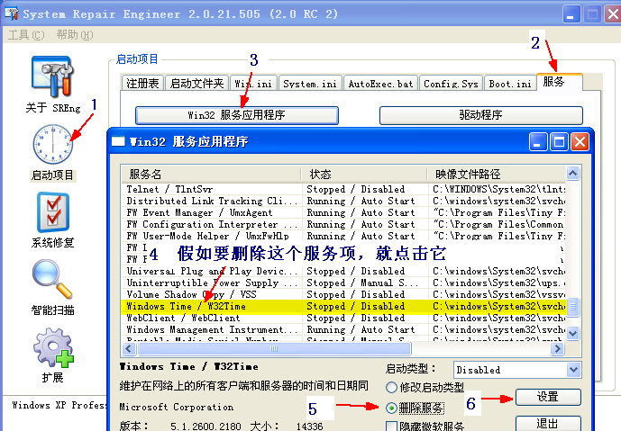Sort by the 服务名 column header

click(x=211, y=174)
